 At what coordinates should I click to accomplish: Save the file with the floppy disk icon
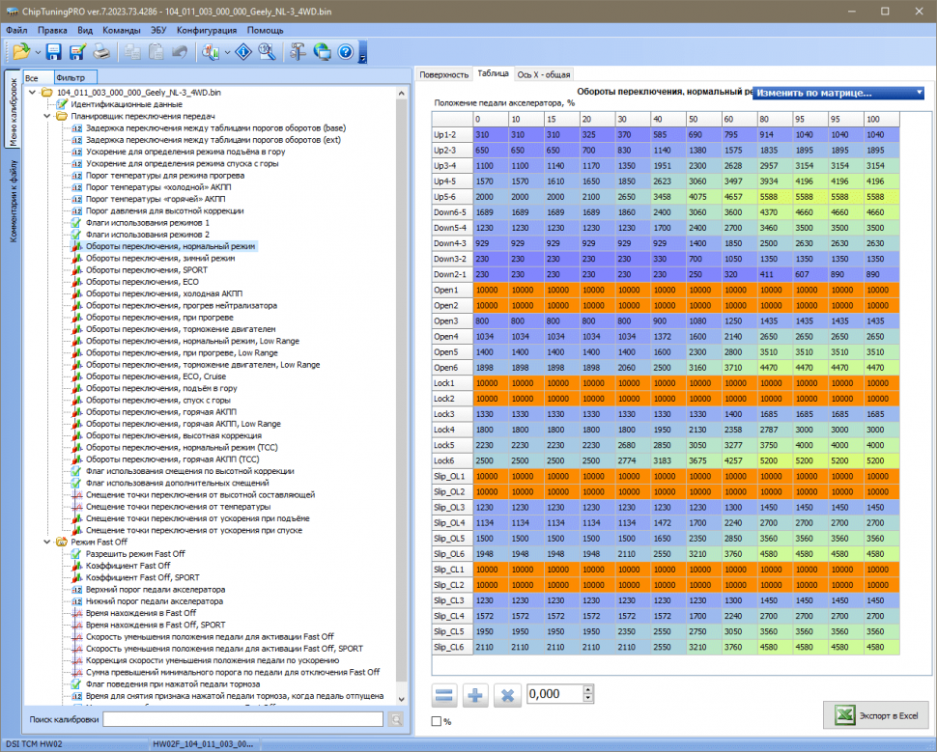[x=54, y=52]
